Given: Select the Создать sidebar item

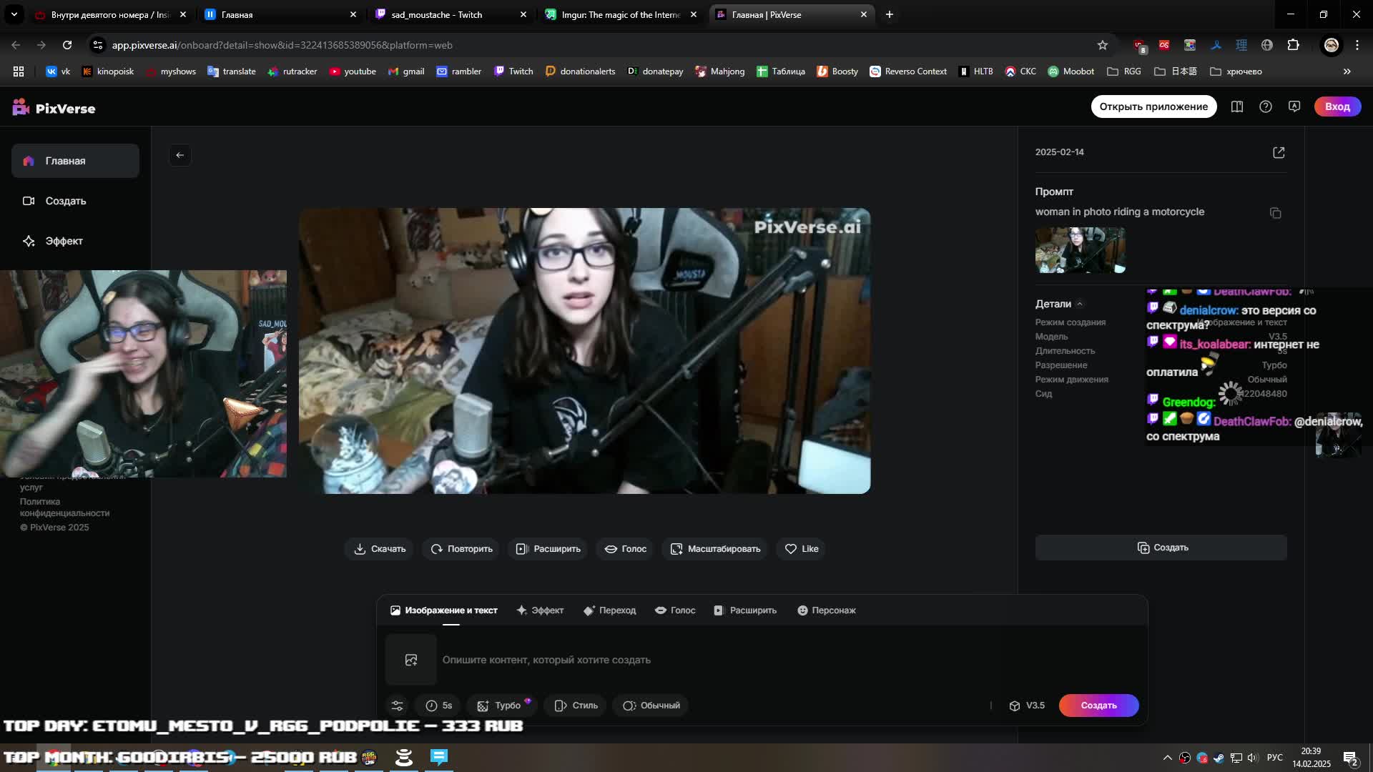Looking at the screenshot, I should tap(75, 201).
